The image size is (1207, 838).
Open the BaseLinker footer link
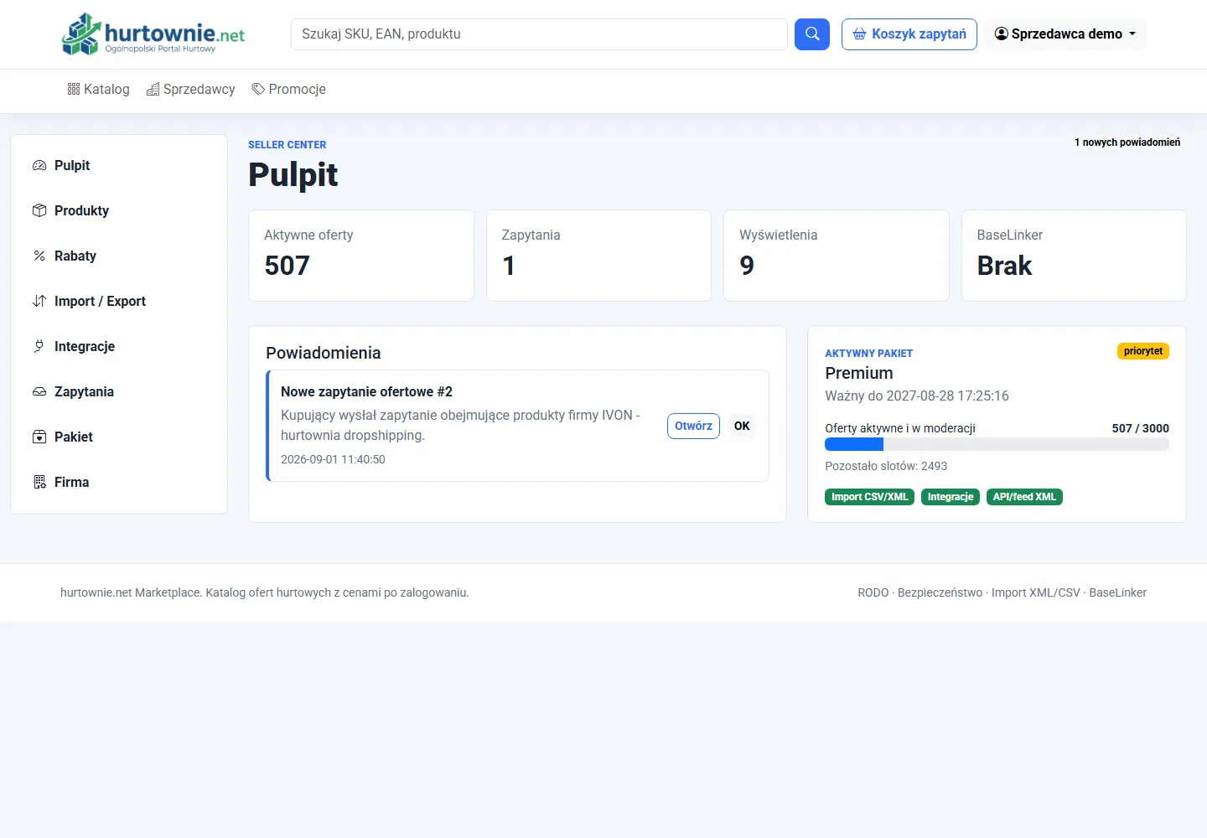(x=1117, y=592)
